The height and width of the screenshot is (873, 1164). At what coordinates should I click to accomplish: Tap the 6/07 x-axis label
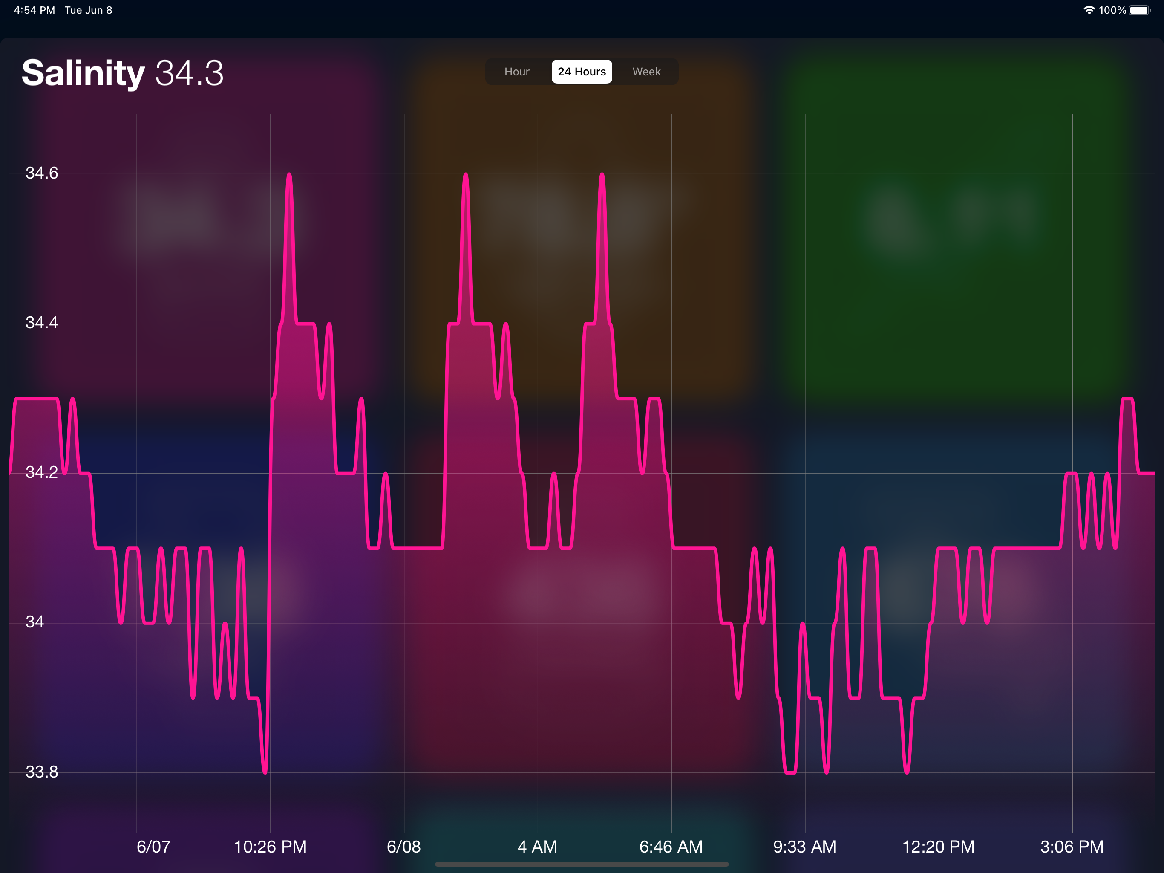[154, 847]
